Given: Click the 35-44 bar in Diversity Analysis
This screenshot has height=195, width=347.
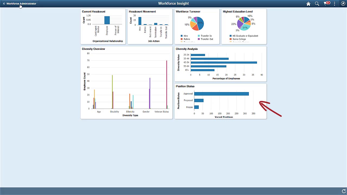Looking at the screenshot, I should (210, 58).
